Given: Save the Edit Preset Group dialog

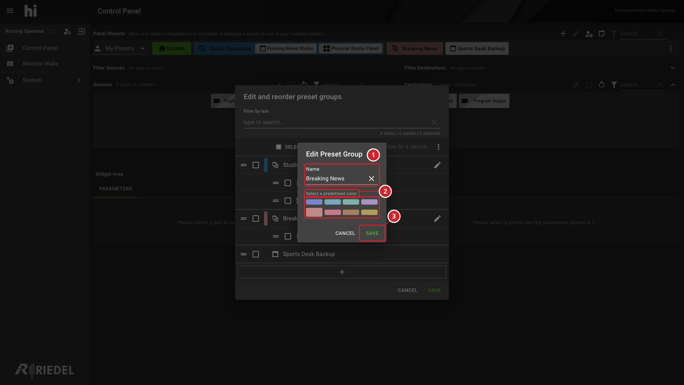Looking at the screenshot, I should tap(372, 233).
